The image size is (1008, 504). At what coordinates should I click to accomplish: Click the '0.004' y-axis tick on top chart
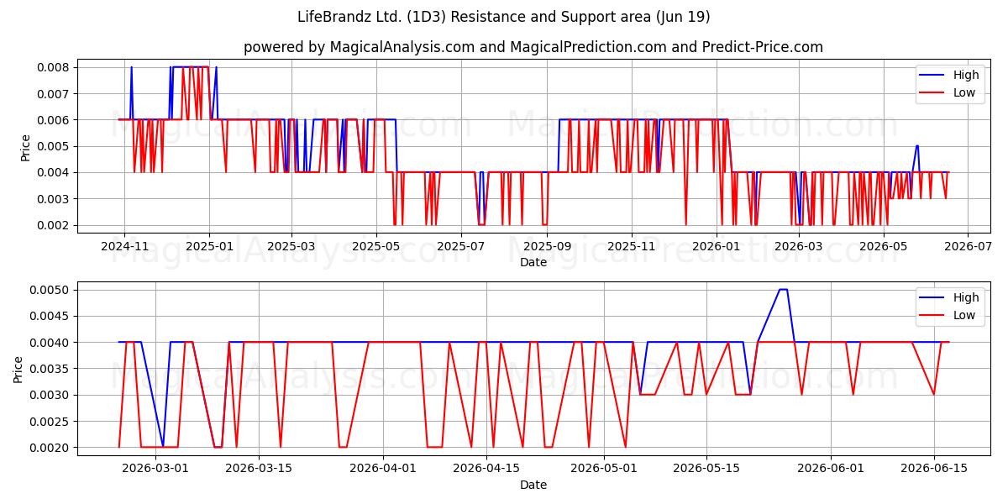coord(55,173)
